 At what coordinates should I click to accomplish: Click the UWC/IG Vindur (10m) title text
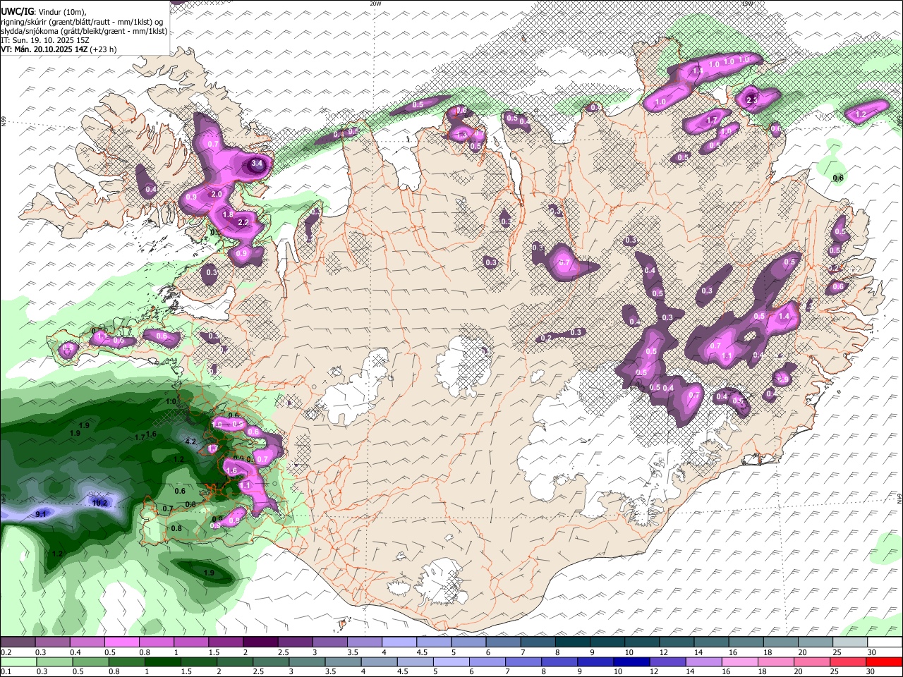tap(43, 11)
